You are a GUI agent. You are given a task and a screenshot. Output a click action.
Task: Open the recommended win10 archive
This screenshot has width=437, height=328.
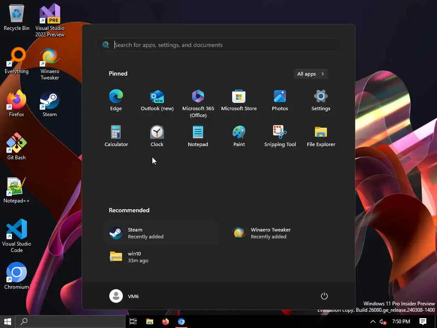(x=161, y=257)
